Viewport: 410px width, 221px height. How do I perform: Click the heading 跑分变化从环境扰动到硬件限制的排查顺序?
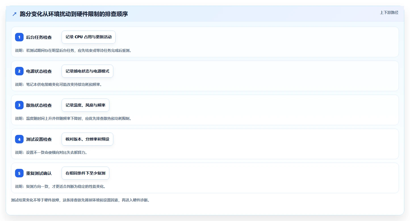[x=74, y=14]
